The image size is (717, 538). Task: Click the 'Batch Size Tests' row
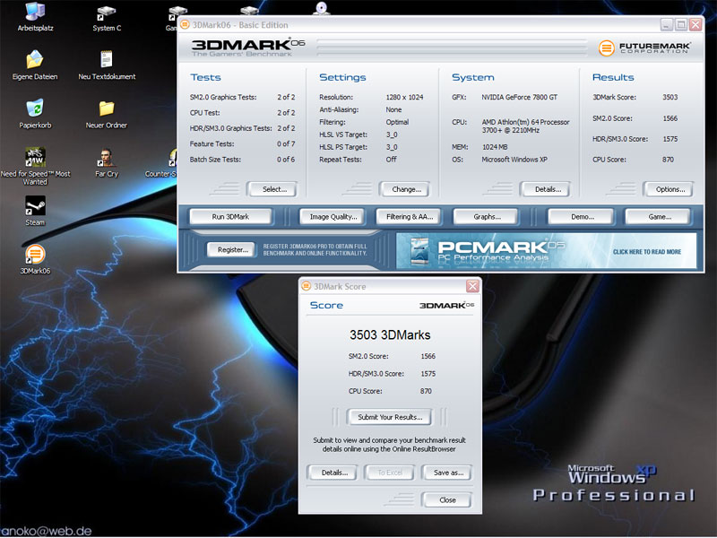click(x=242, y=160)
